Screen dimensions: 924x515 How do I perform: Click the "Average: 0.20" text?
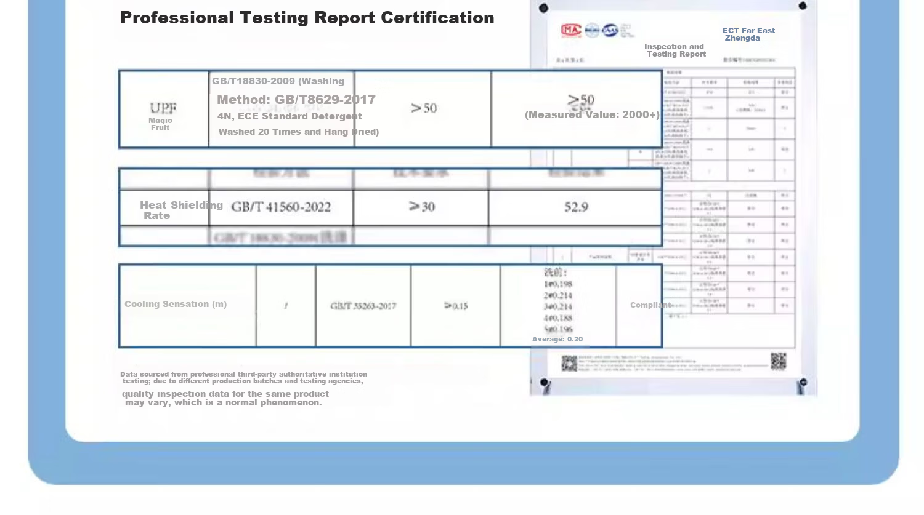(557, 339)
